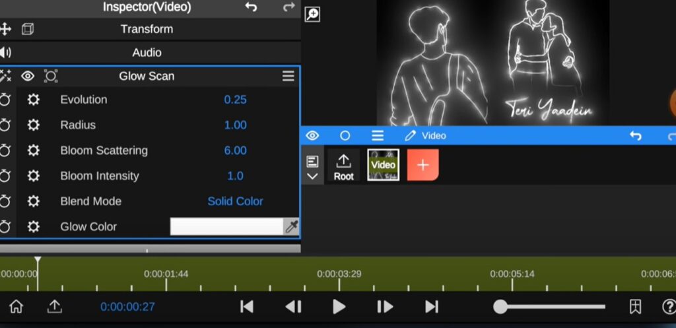Click the zoom magnifier icon on preview
The image size is (676, 328).
pyautogui.click(x=312, y=15)
